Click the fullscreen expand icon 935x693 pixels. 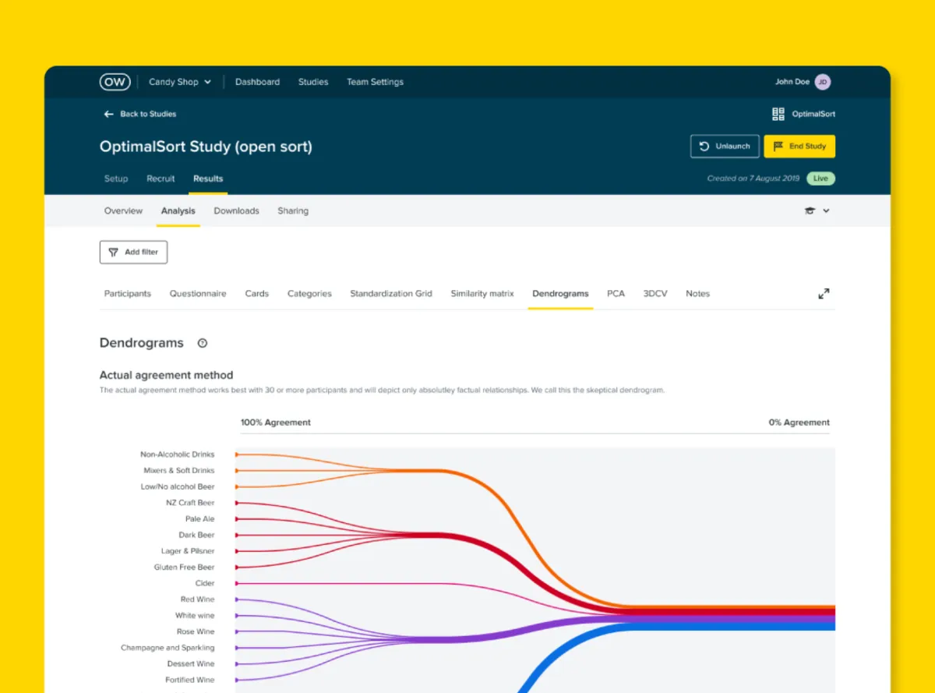(824, 294)
